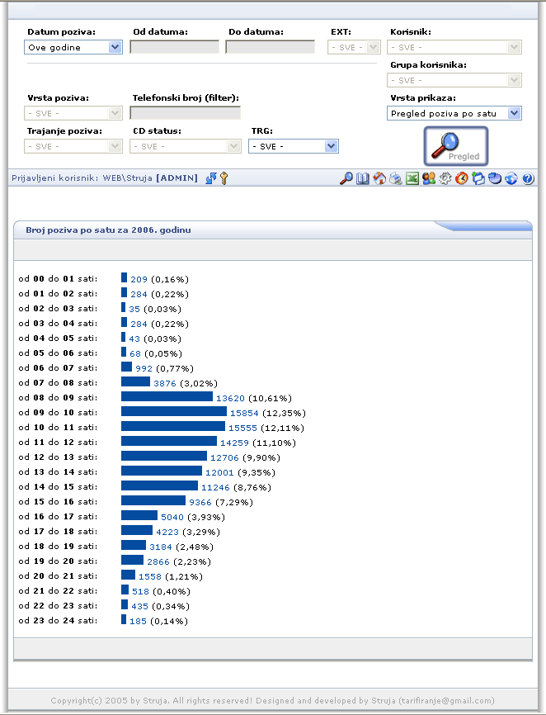Click the percentage '(12,35%)' text
This screenshot has width=546, height=715.
point(285,413)
